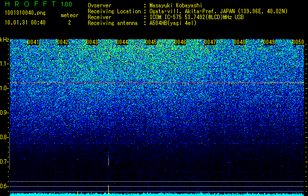Click the meteor count label
Screen dimensions: 308x196
(70, 15)
